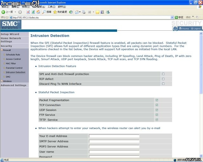The height and width of the screenshot is (162, 203).
Task: Open the Schedule Rule page
Action: tap(13, 55)
